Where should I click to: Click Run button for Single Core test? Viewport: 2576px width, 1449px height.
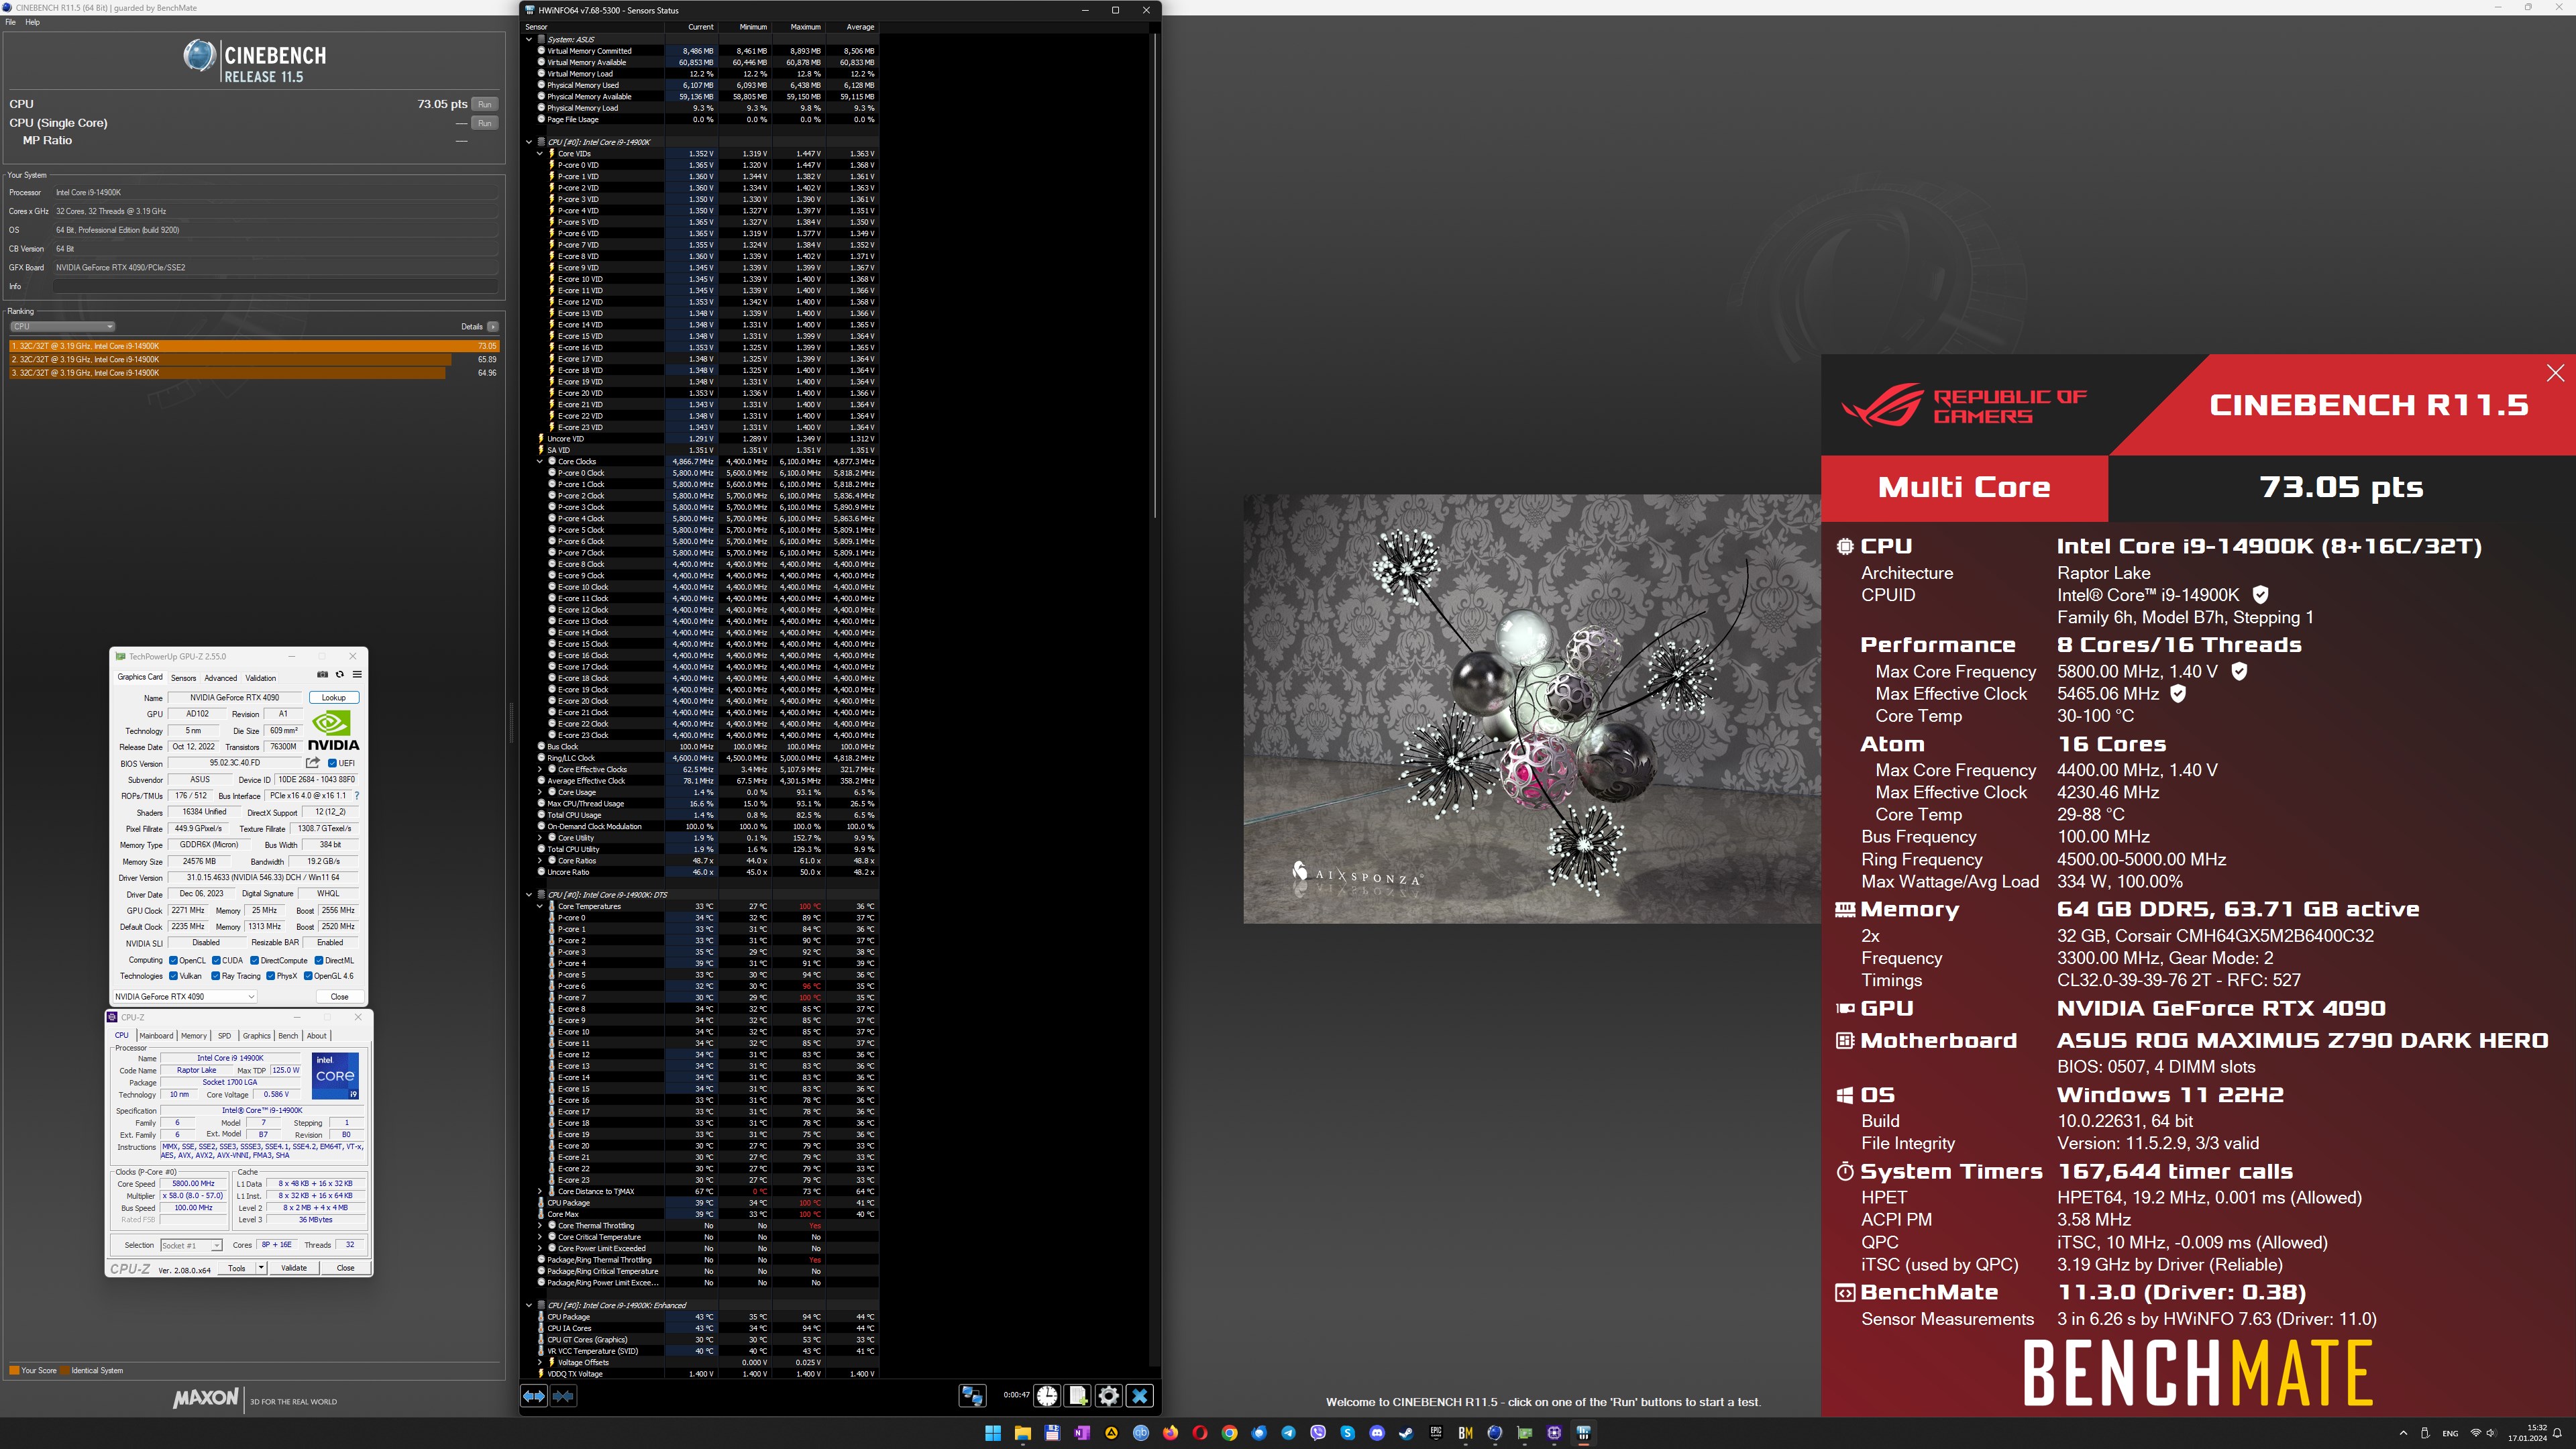pos(485,123)
